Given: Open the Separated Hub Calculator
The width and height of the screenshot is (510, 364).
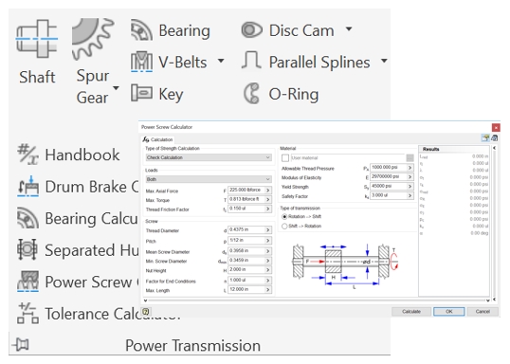Looking at the screenshot, I should [78, 250].
